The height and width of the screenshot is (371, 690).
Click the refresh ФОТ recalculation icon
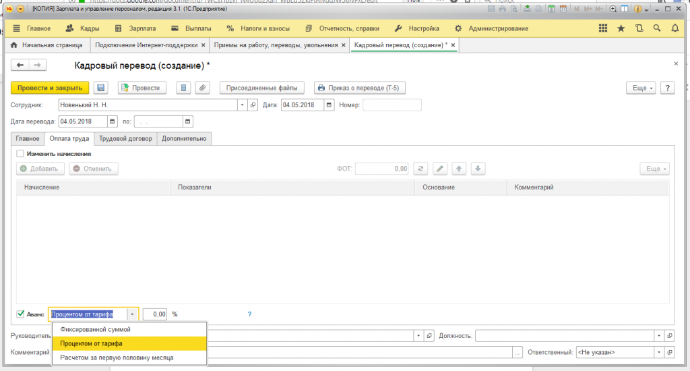click(x=420, y=169)
